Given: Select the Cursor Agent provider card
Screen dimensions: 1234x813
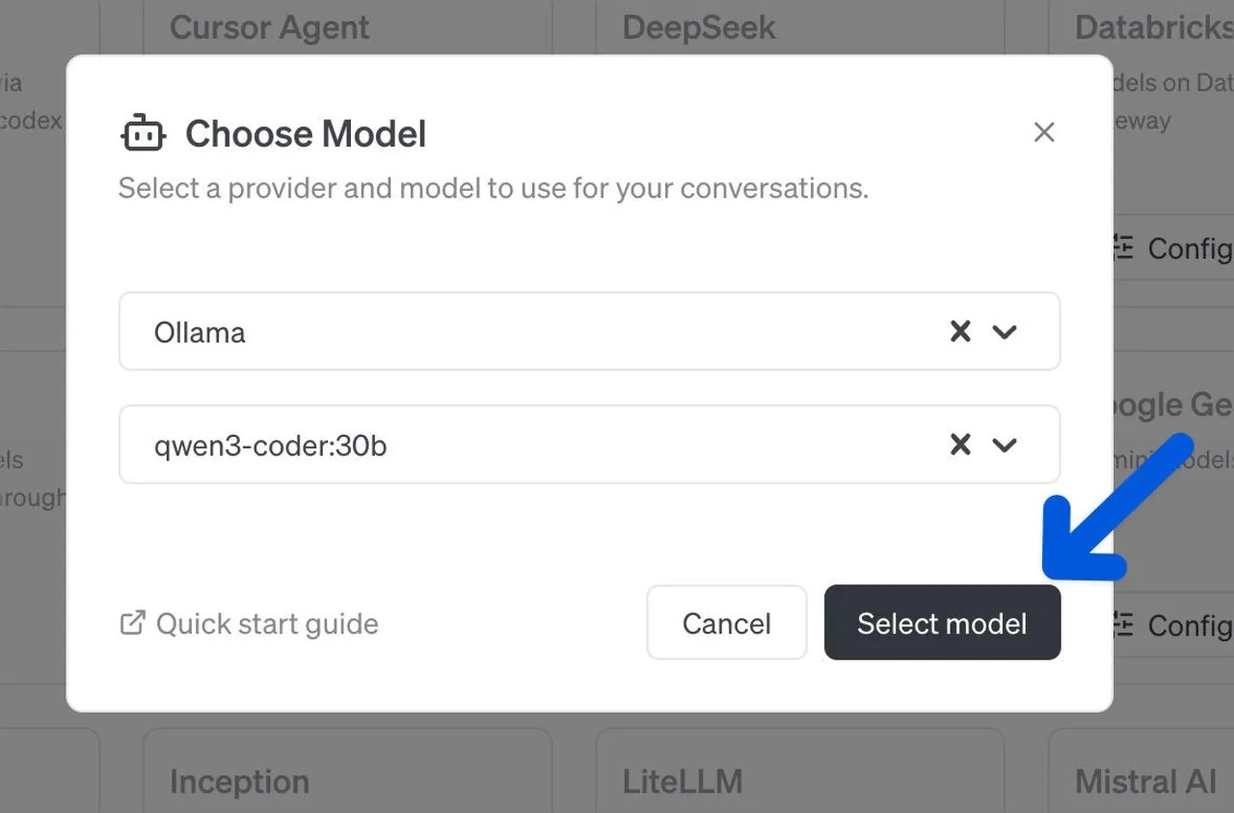Looking at the screenshot, I should point(269,27).
